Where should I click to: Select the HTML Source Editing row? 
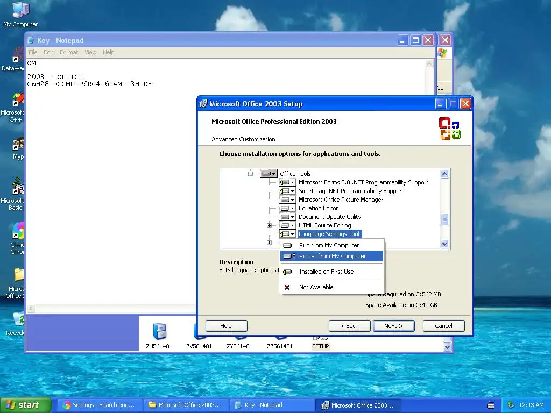click(324, 225)
